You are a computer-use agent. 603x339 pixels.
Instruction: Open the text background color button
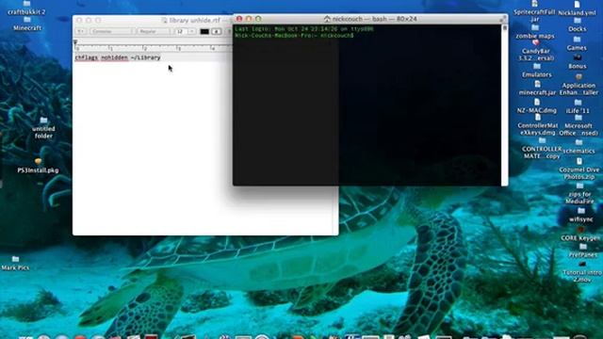(217, 31)
